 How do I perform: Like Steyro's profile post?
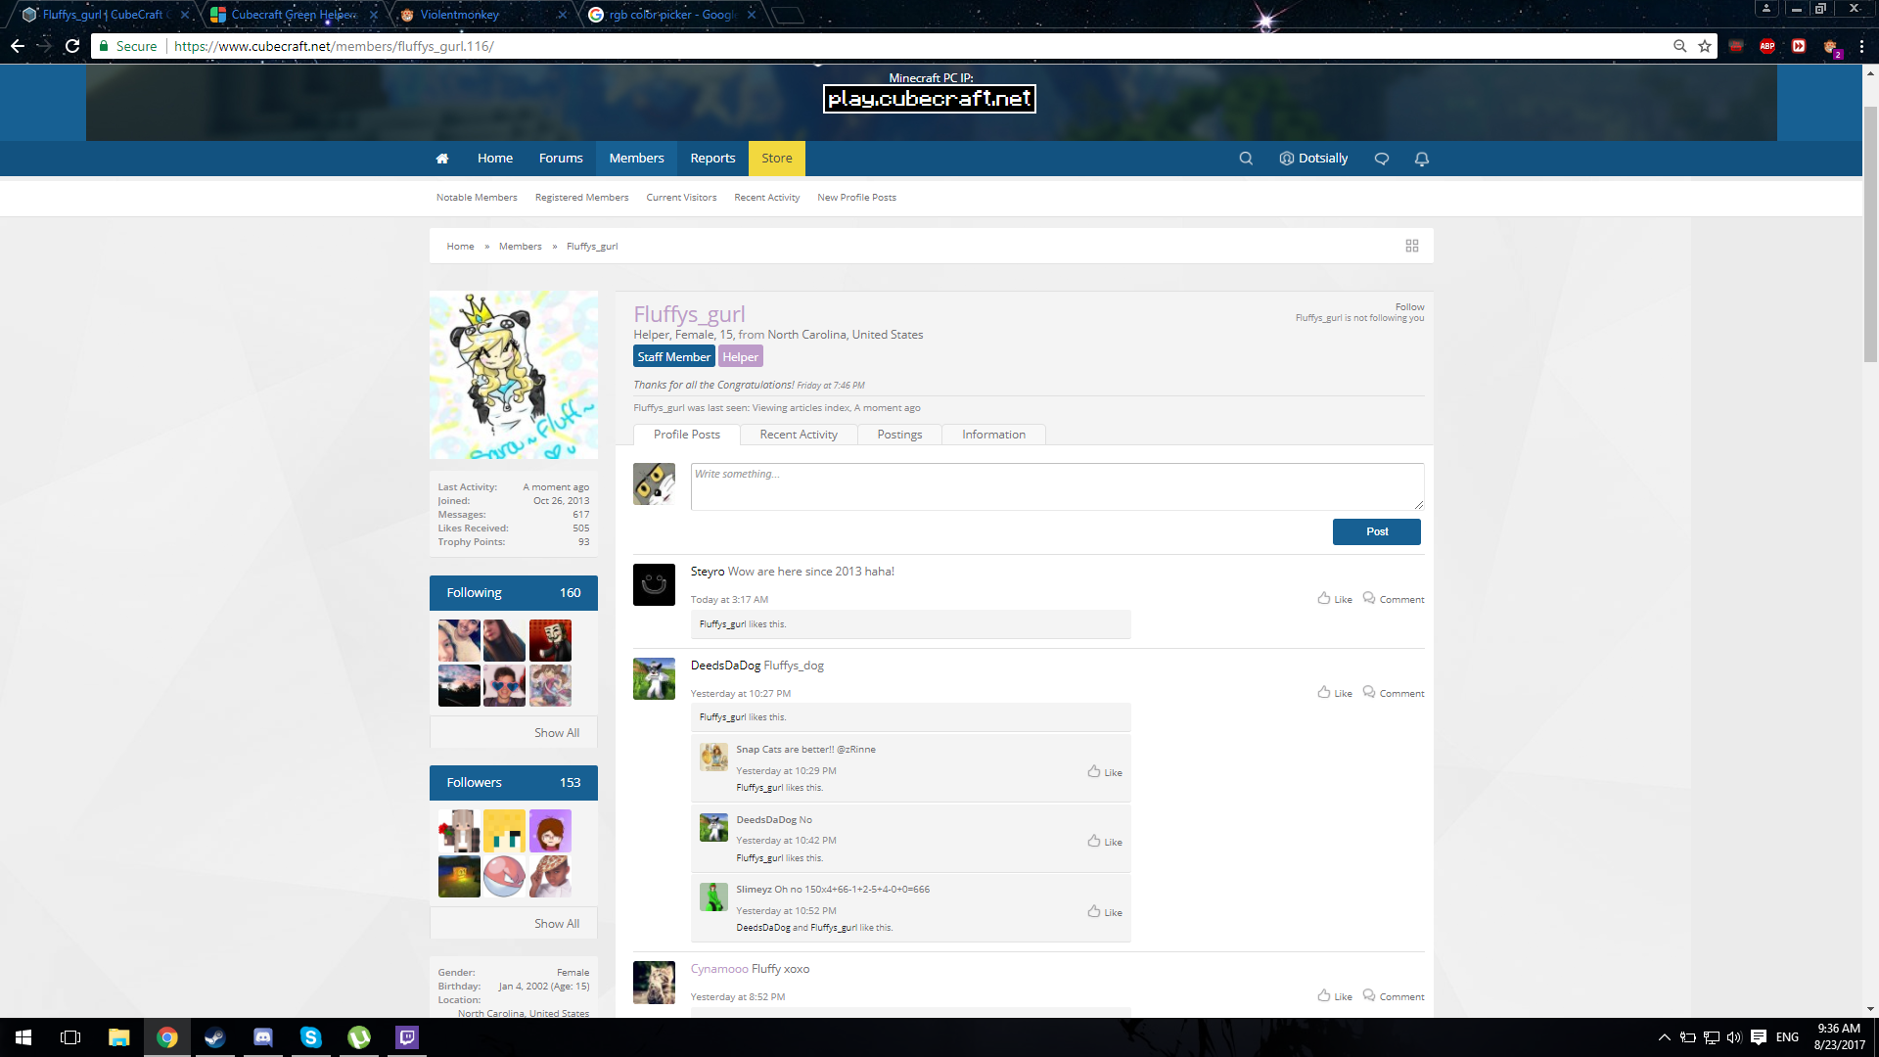[1335, 599]
